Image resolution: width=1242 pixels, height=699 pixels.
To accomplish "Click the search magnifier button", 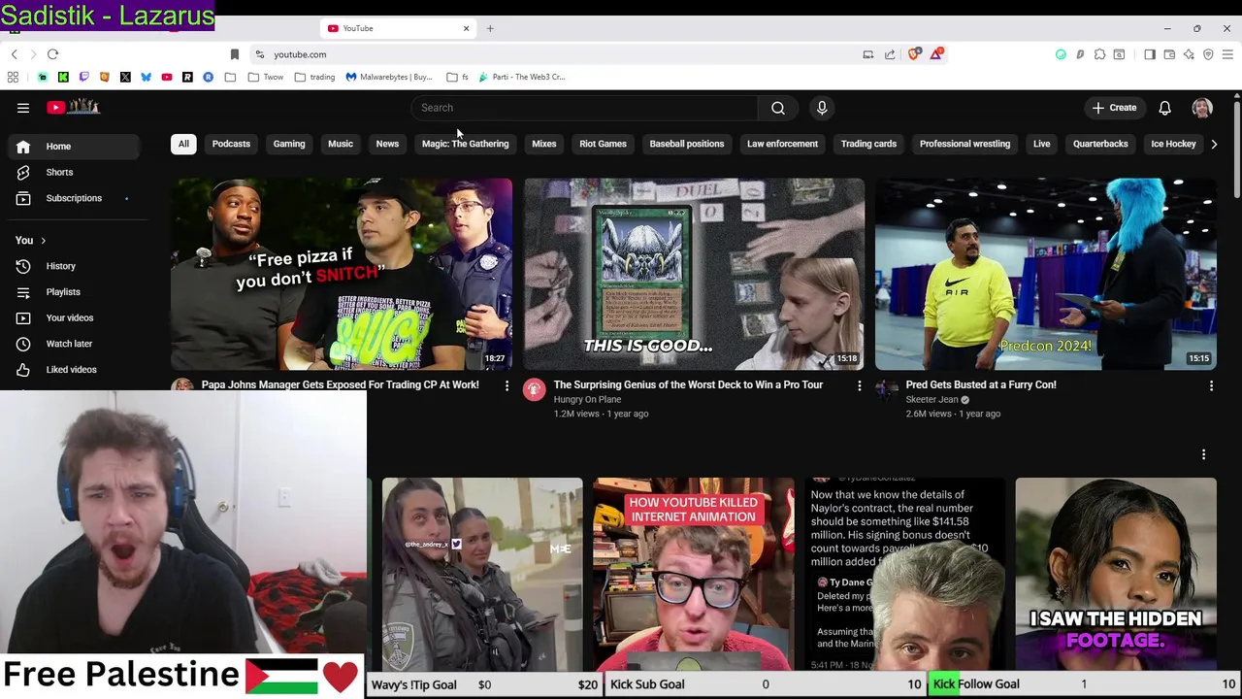I will pyautogui.click(x=778, y=108).
